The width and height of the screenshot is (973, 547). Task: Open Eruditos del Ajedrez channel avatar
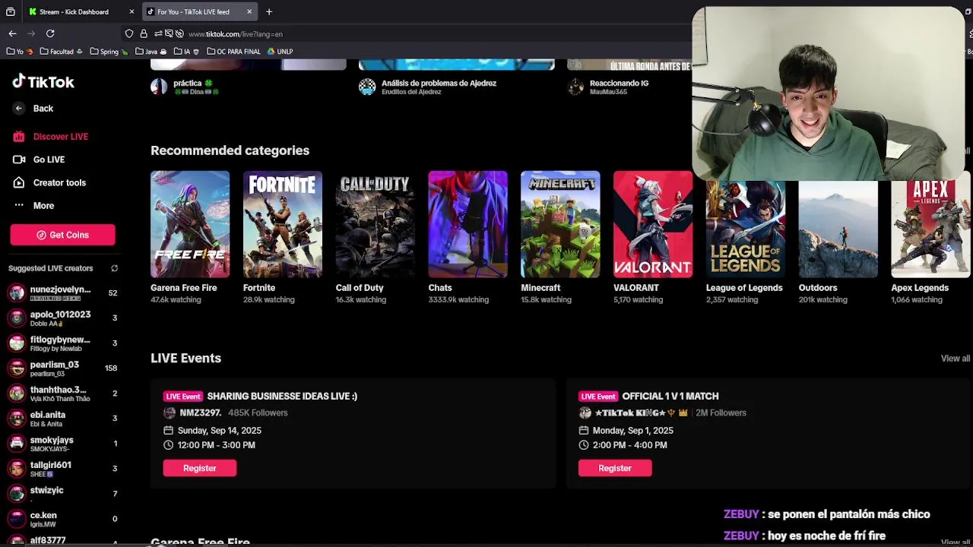[367, 87]
